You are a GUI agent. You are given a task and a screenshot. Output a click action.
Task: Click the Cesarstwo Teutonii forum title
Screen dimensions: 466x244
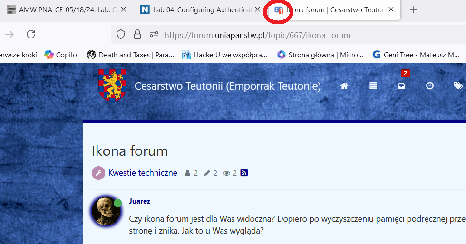[228, 86]
